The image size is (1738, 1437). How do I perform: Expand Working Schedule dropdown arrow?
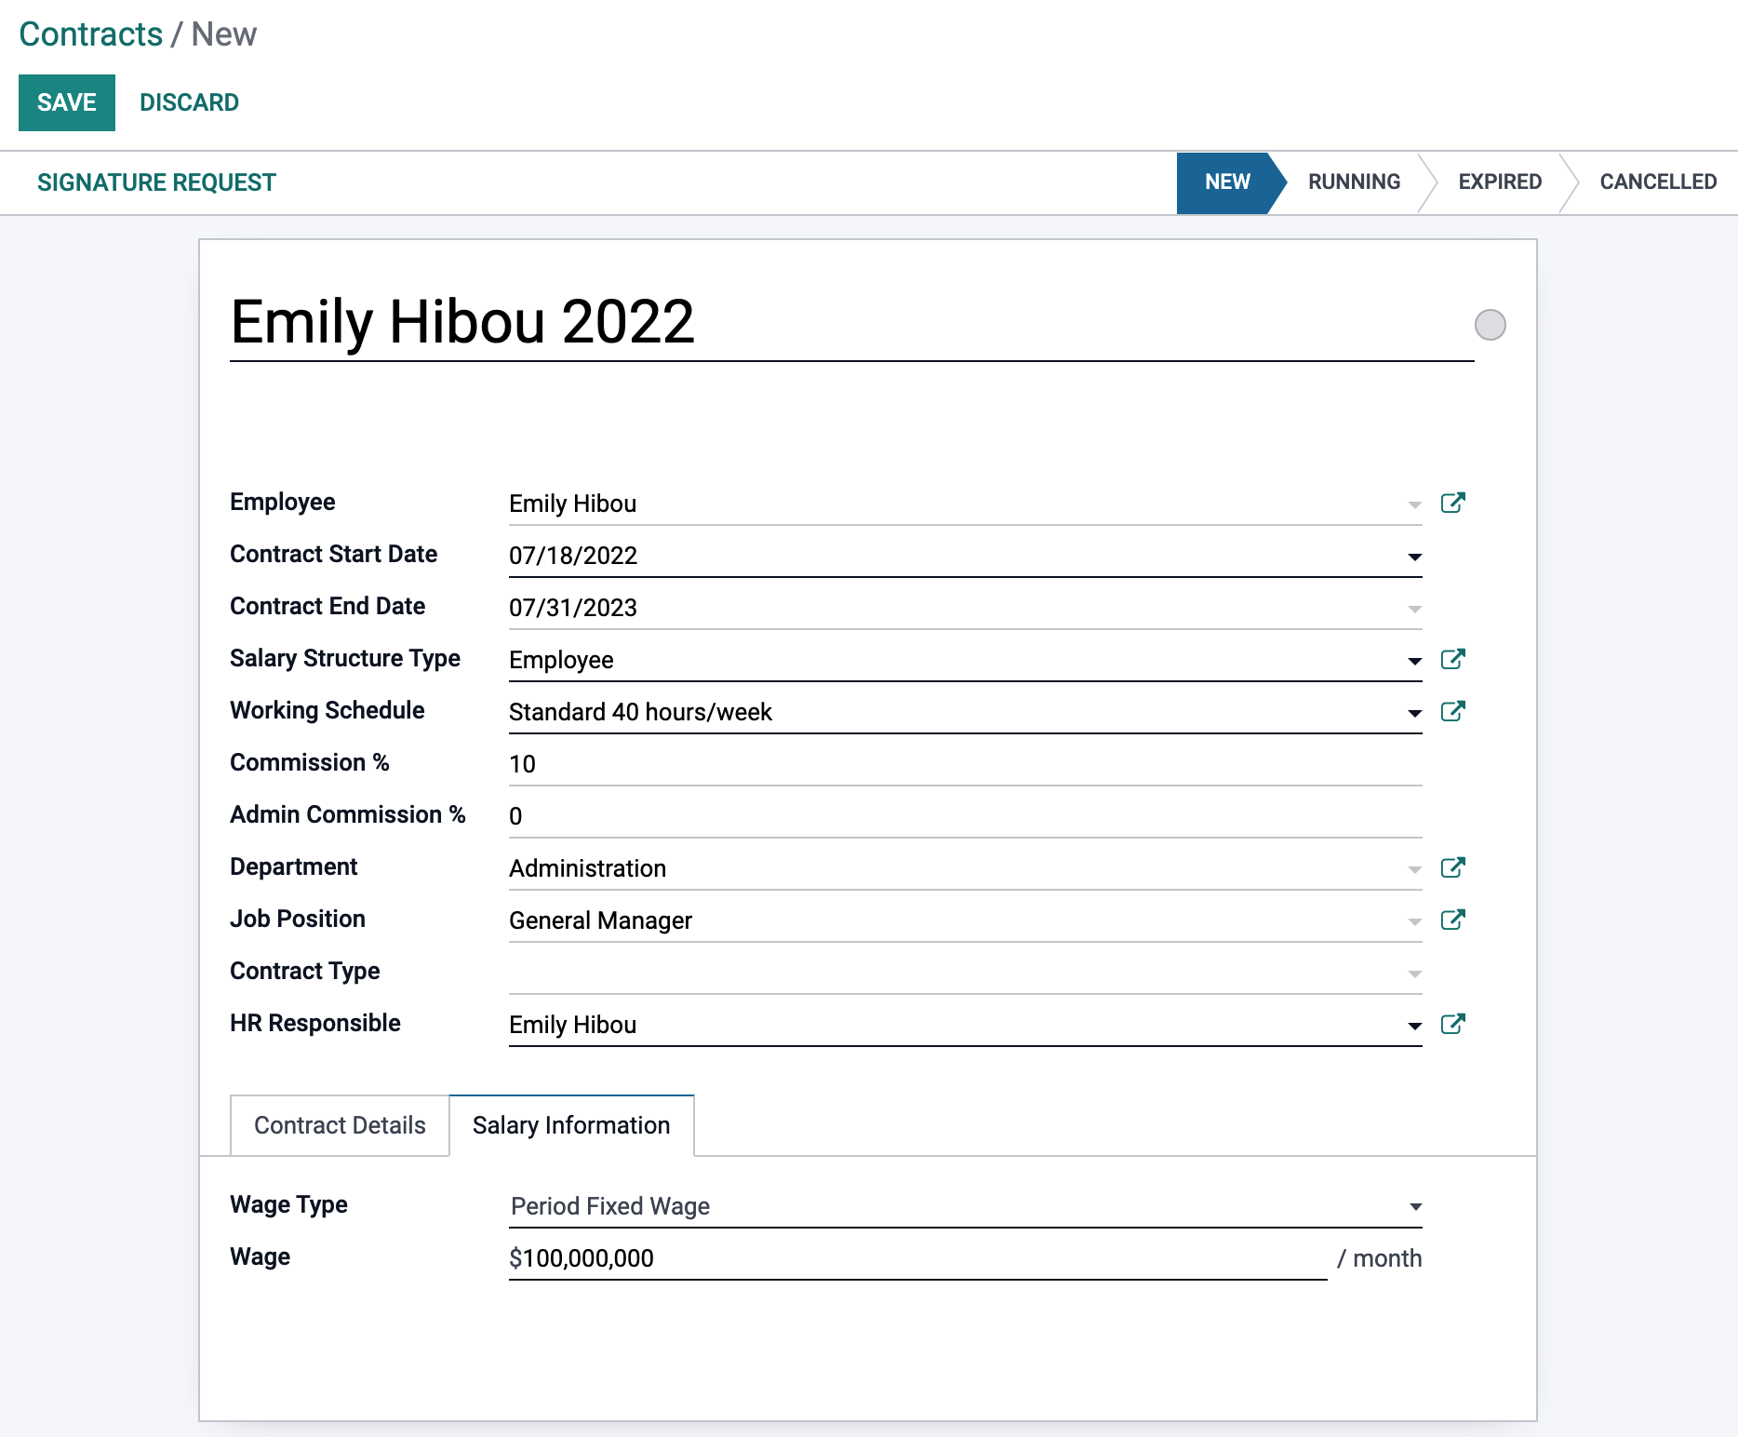[1414, 714]
